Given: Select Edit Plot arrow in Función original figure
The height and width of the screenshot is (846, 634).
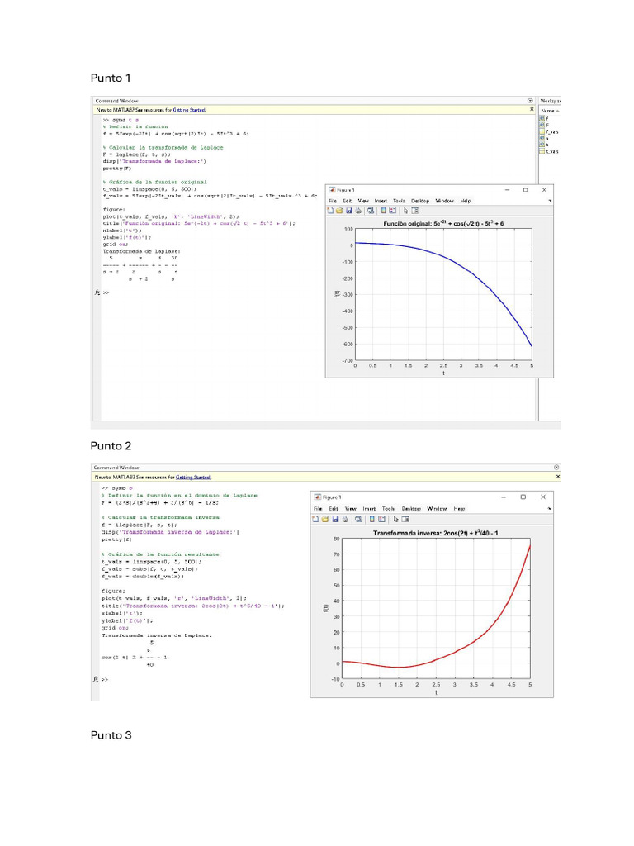Looking at the screenshot, I should click(405, 211).
